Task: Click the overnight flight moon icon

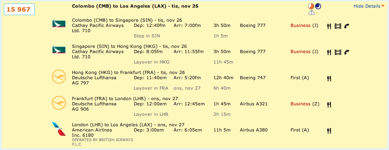Action: point(318,6)
